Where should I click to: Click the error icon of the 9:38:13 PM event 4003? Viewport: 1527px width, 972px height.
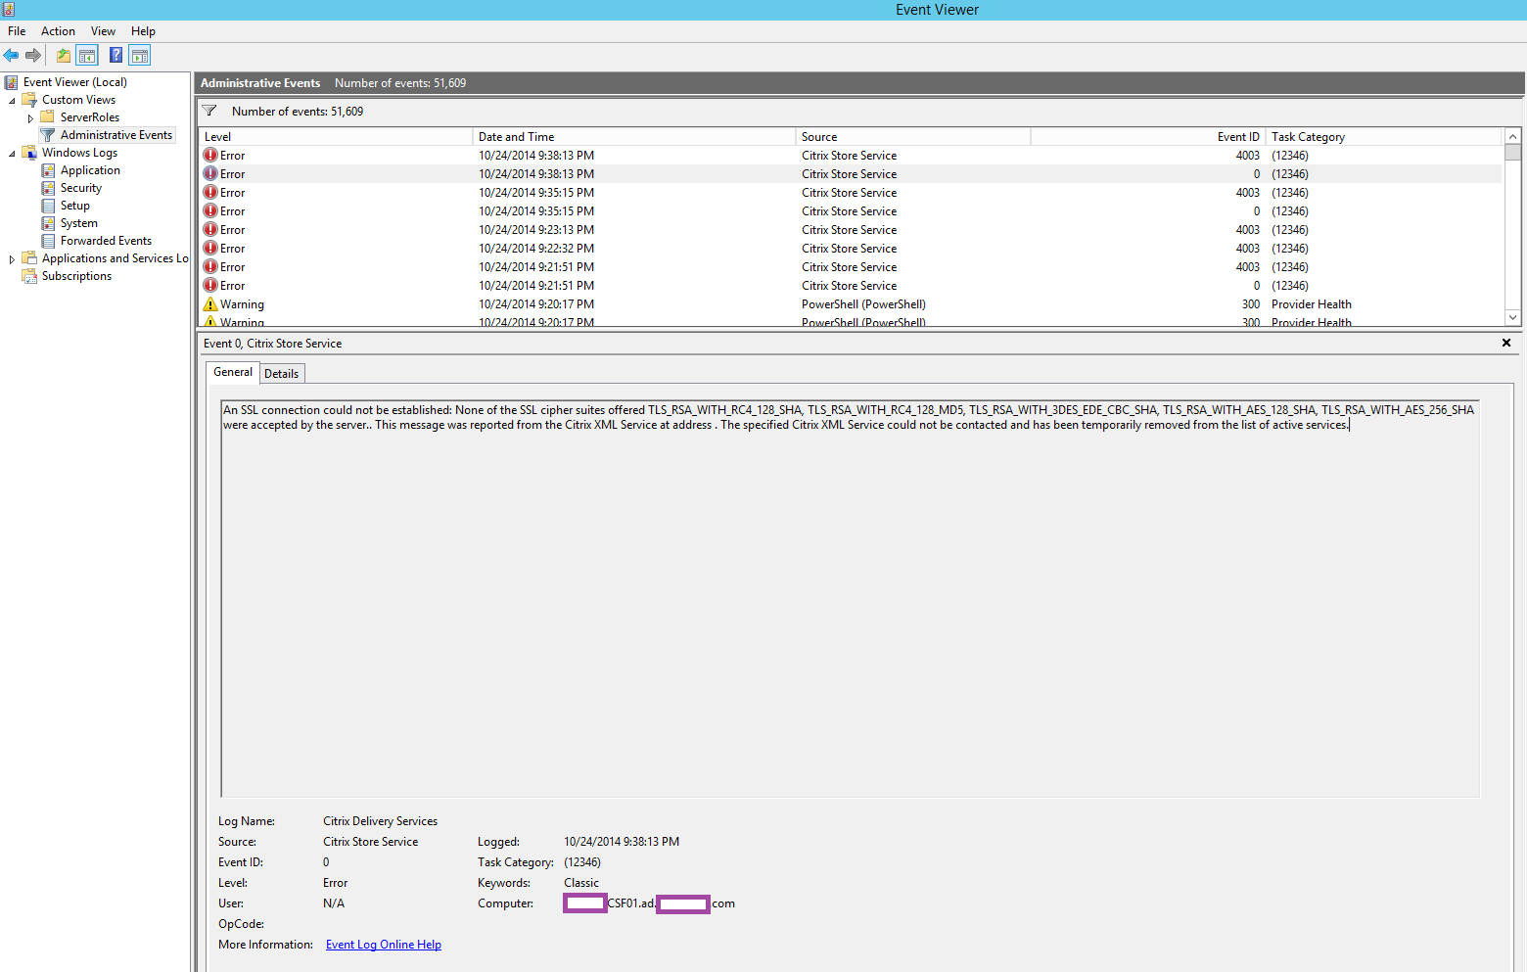(x=210, y=156)
